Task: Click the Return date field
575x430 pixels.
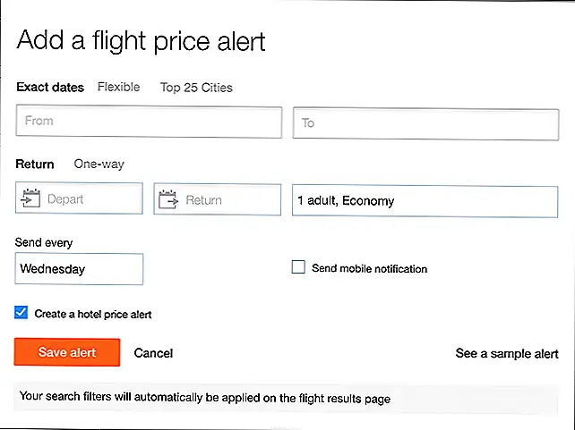Action: tap(218, 199)
